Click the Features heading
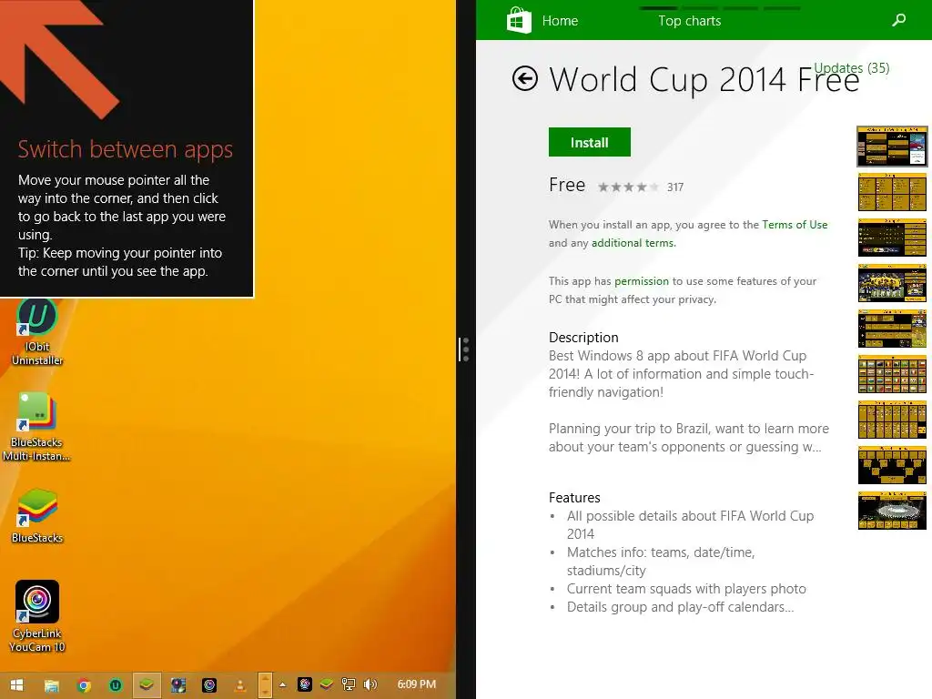Image resolution: width=932 pixels, height=699 pixels. [x=574, y=498]
